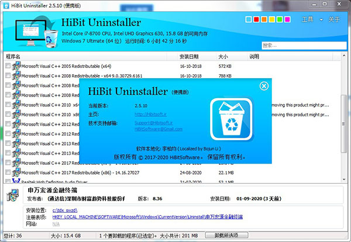The height and width of the screenshot is (242, 351).
Task: Click the recycle bin logo in about dialog
Action: 232,119
